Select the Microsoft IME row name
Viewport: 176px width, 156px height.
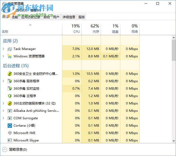tap(24, 133)
